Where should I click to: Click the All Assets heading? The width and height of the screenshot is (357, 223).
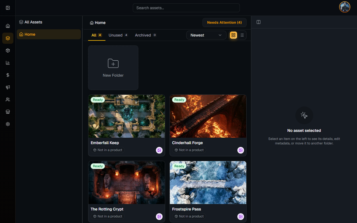click(x=31, y=22)
